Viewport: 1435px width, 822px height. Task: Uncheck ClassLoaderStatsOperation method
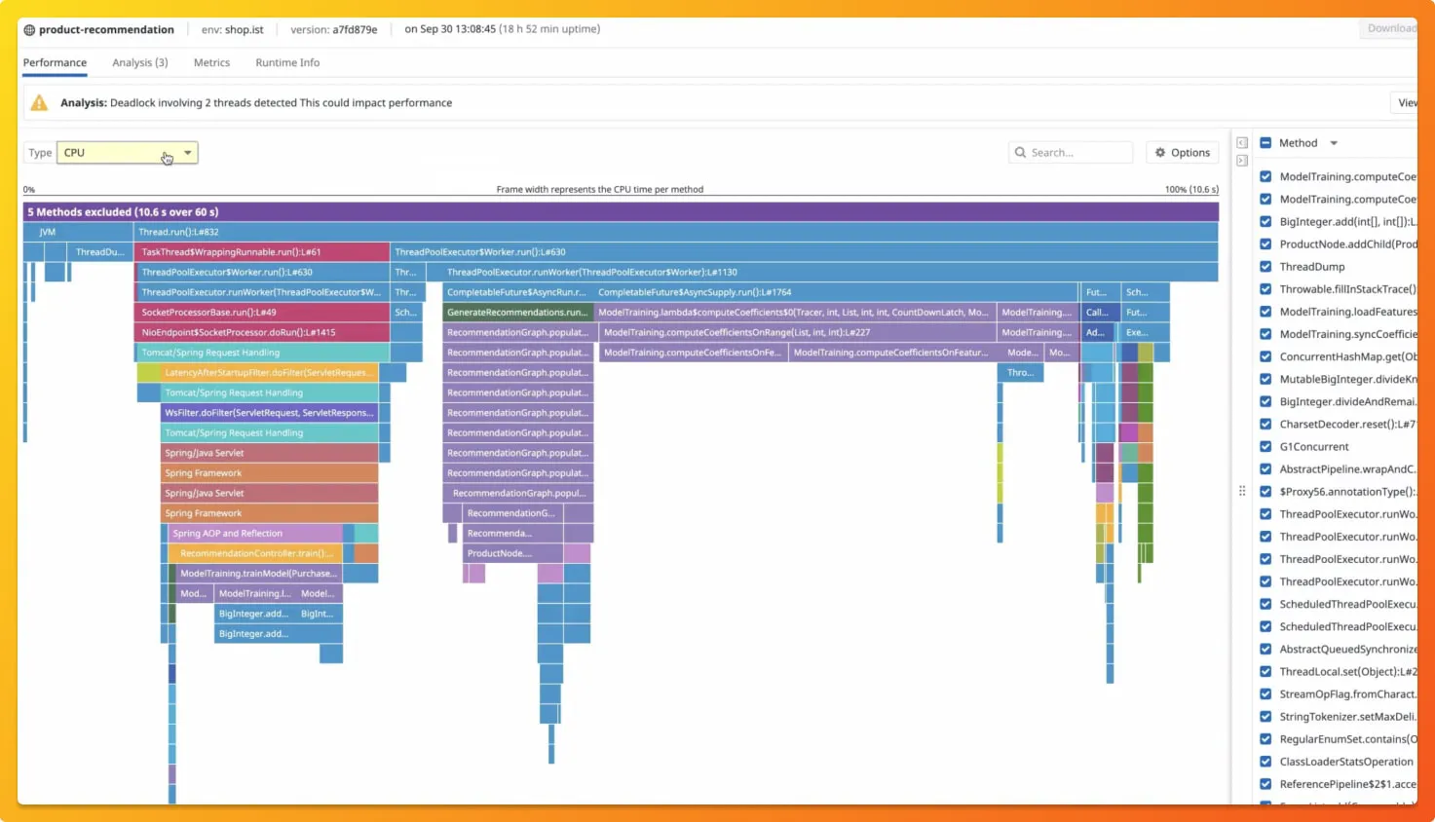(x=1265, y=762)
